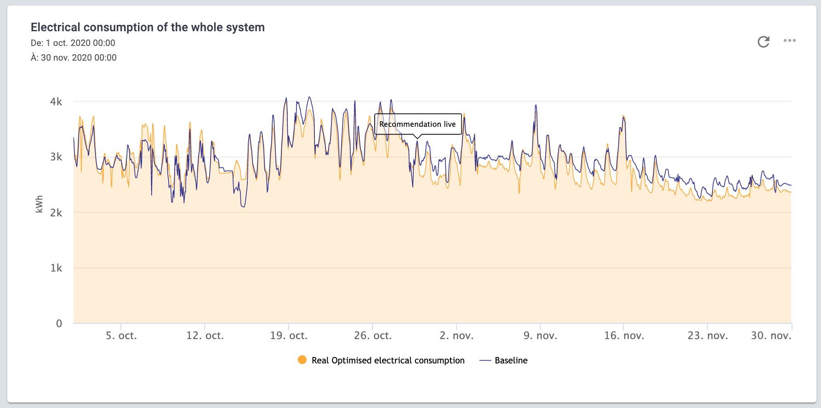Viewport: 821px width, 408px height.
Task: Select the '12. oct.' x-axis label
Action: pyautogui.click(x=205, y=336)
